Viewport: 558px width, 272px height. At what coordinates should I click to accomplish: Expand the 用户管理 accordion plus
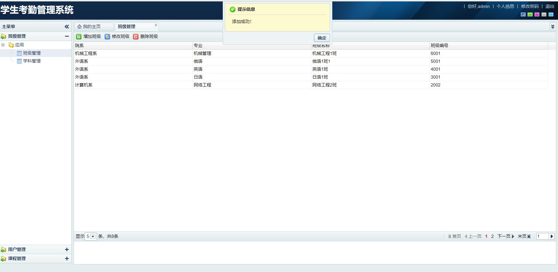click(67, 250)
